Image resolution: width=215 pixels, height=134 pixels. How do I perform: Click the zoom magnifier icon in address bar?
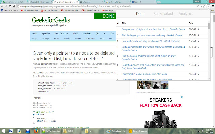coord(198,6)
